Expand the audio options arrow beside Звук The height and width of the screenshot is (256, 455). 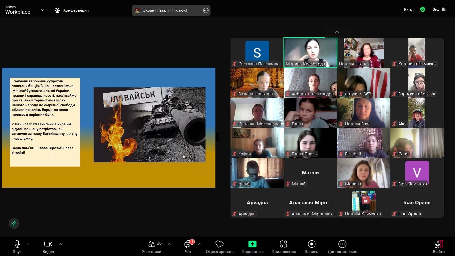pos(28,244)
